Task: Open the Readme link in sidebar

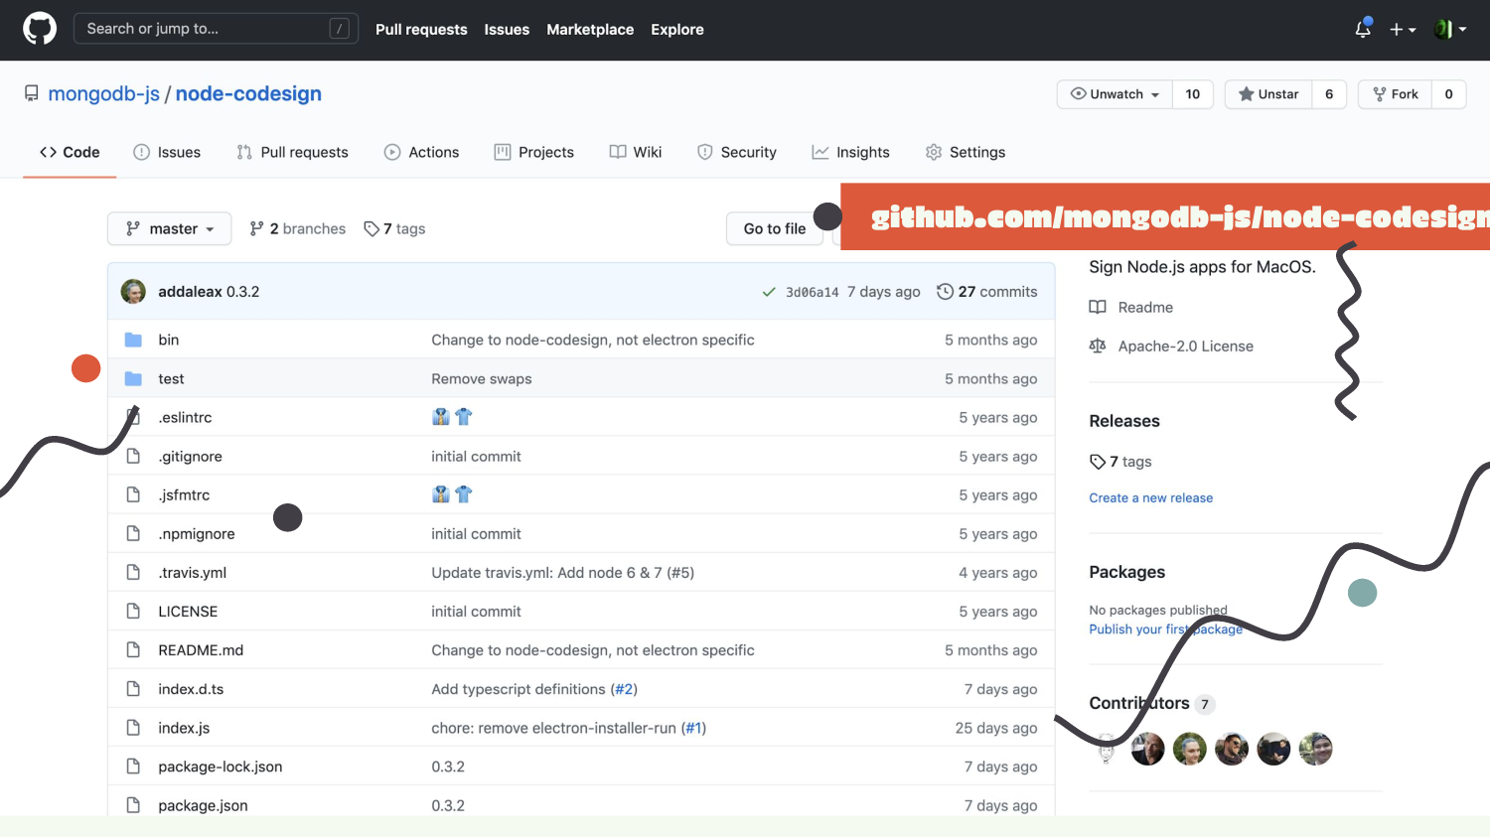Action: [x=1145, y=307]
